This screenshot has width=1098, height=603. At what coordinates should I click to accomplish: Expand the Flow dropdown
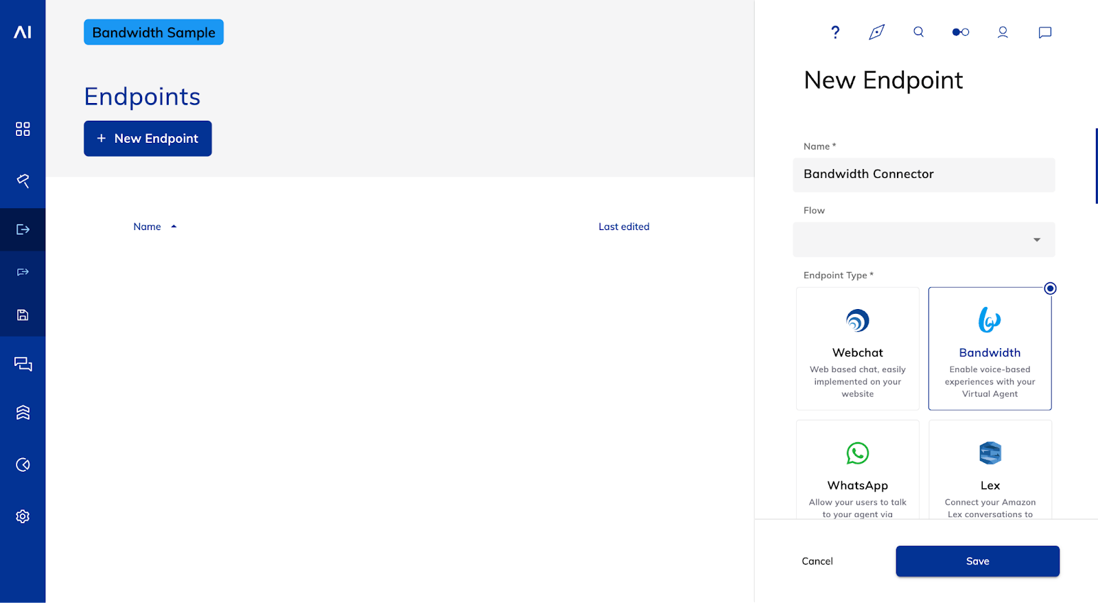tap(924, 240)
